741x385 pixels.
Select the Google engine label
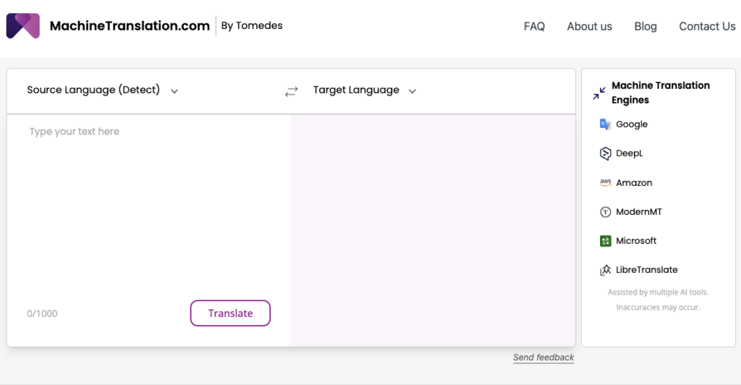(631, 124)
